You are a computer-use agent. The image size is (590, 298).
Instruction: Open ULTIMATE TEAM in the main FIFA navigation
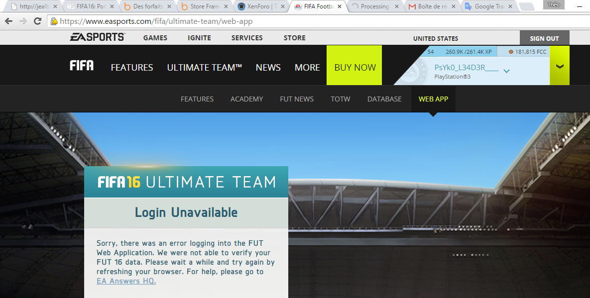(x=204, y=67)
